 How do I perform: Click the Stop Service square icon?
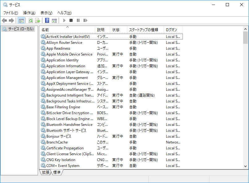tap(71, 20)
